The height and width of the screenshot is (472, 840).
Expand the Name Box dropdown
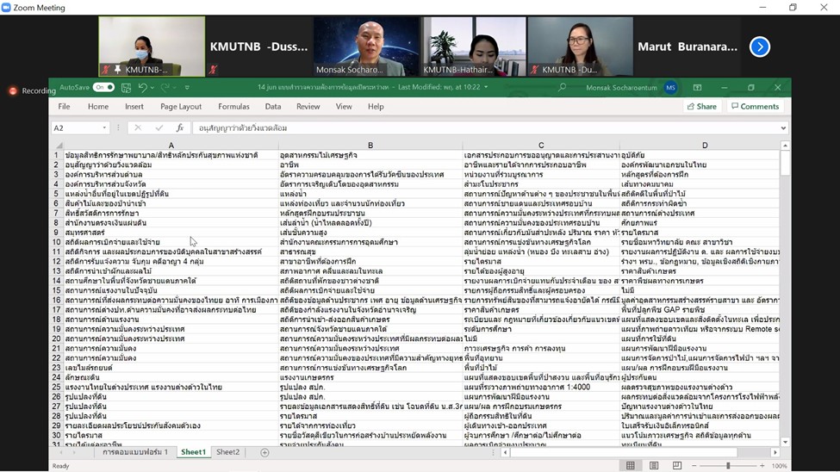click(x=104, y=128)
